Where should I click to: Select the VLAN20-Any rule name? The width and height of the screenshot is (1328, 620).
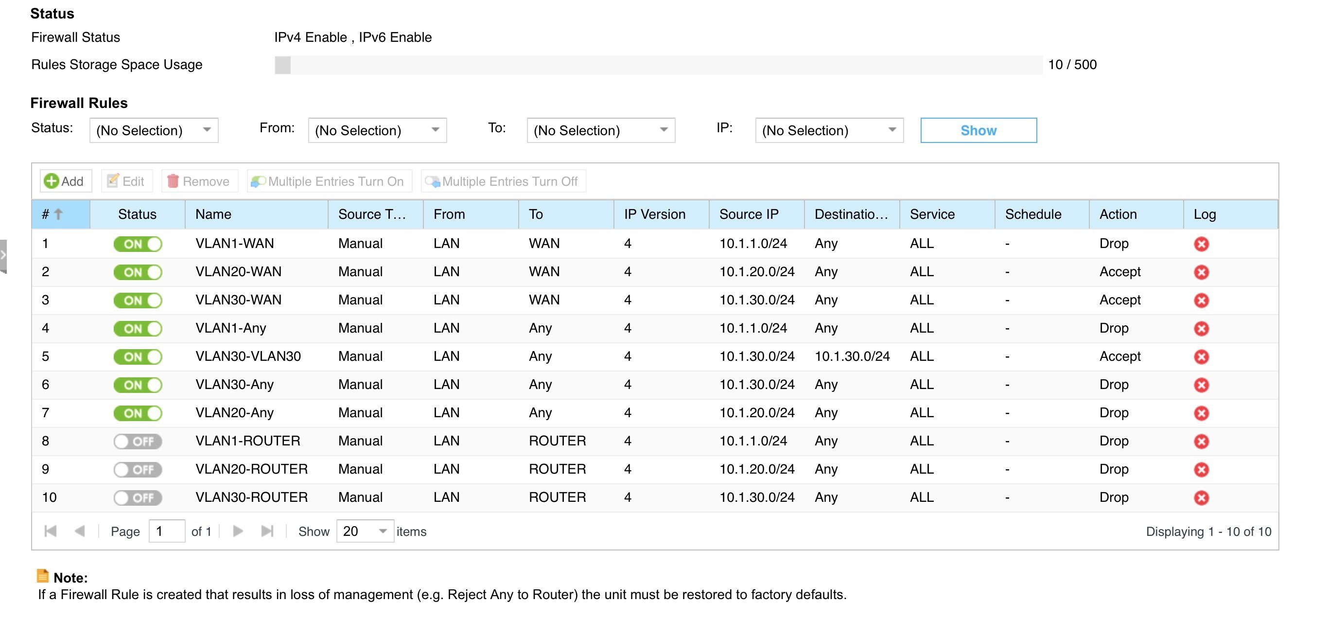coord(235,413)
